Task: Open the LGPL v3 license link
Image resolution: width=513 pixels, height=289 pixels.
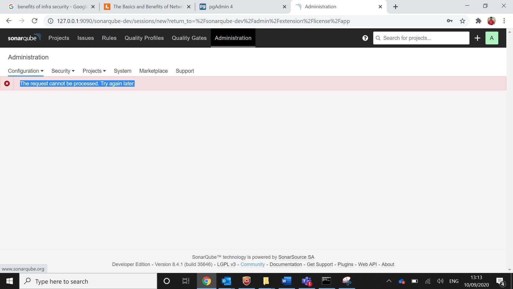Action: (x=226, y=264)
